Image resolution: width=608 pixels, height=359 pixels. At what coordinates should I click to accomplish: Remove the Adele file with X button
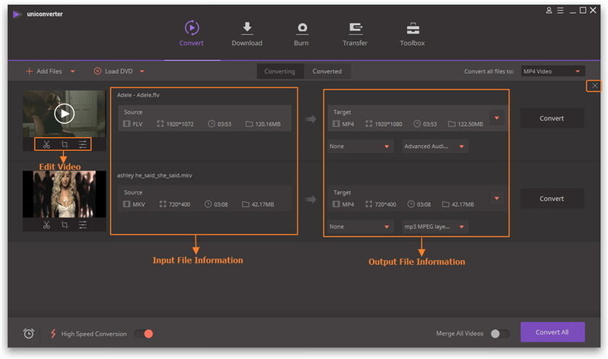(x=594, y=86)
